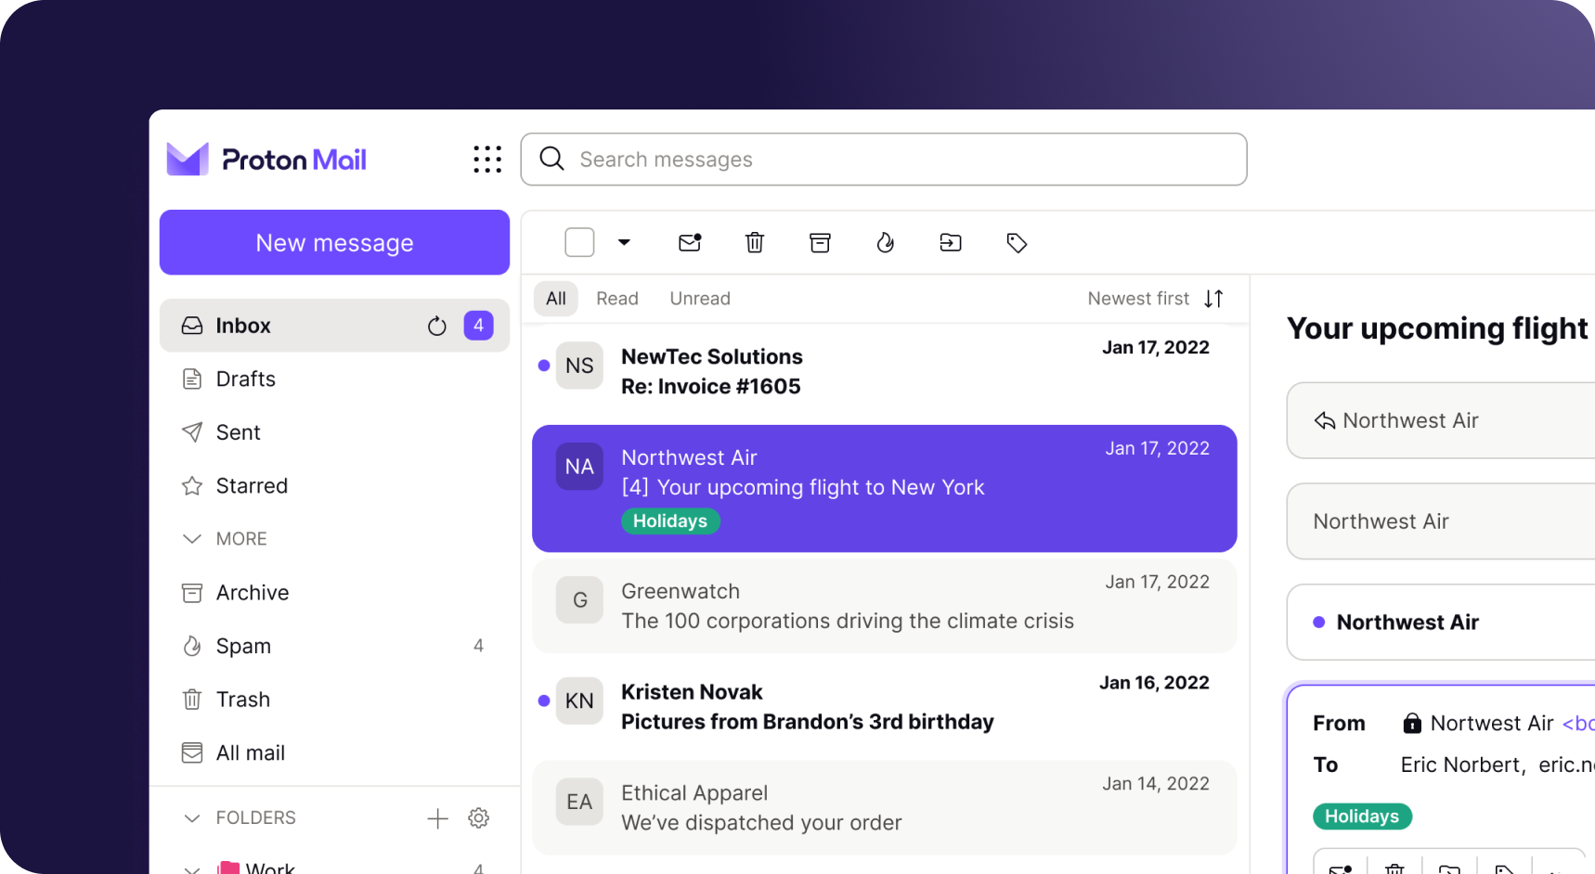Screen dimensions: 1595x874
Task: Click the label tag icon in the toolbar
Action: 1017,243
